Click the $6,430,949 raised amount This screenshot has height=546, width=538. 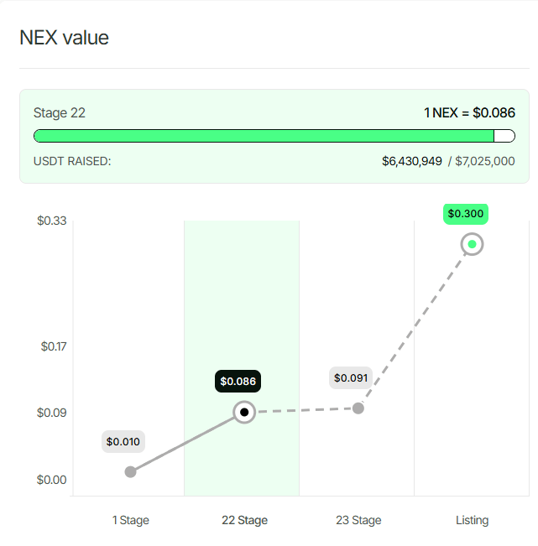[412, 161]
